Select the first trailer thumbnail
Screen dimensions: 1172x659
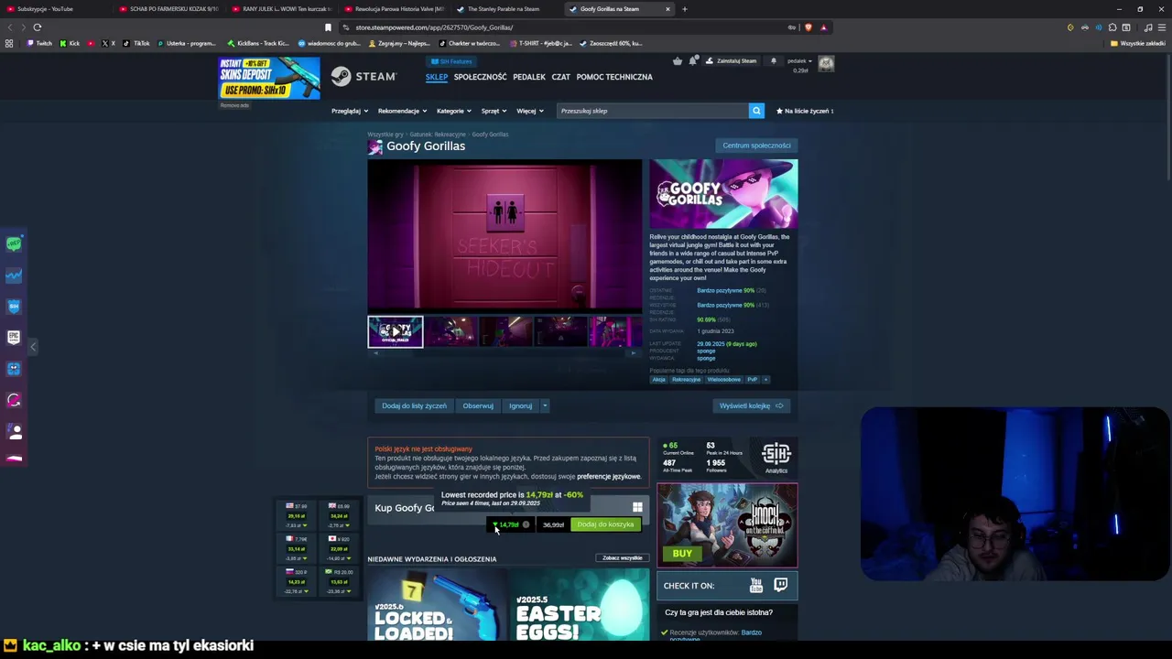click(x=396, y=331)
